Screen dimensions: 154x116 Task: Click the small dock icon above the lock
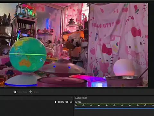pos(71,98)
